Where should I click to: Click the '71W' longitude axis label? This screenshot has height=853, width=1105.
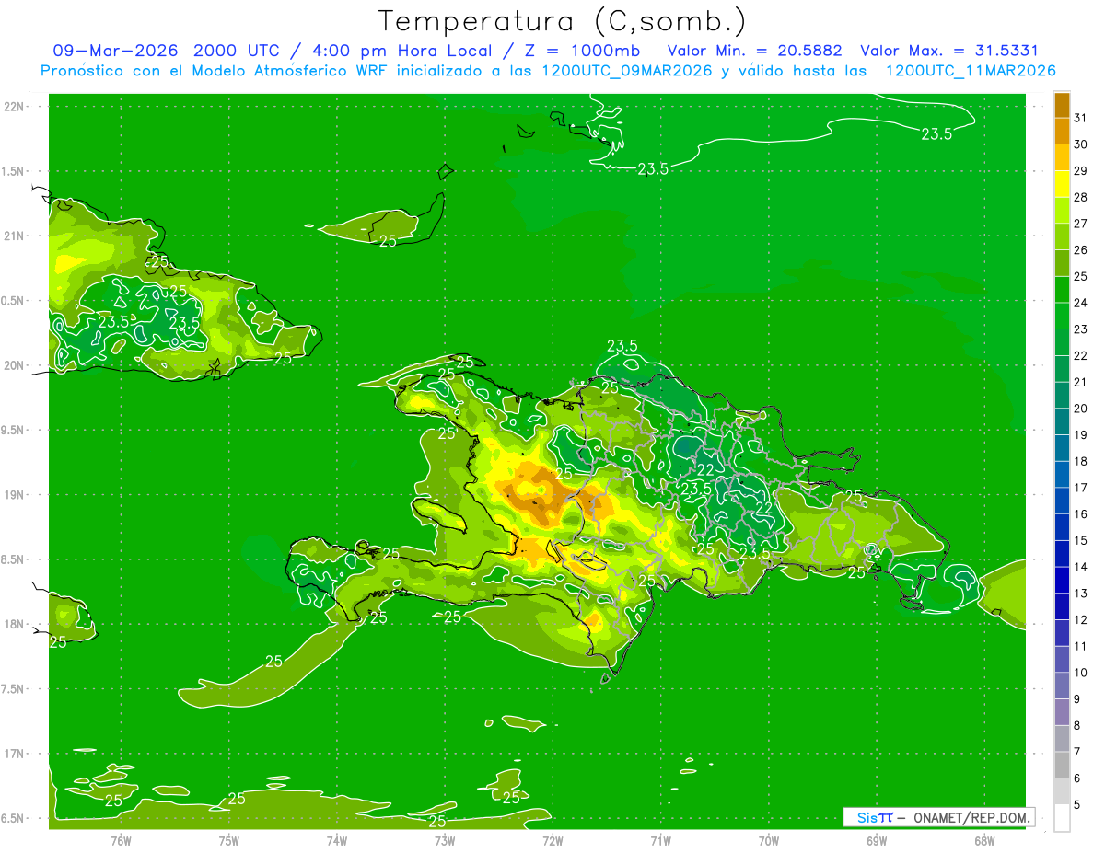(660, 840)
